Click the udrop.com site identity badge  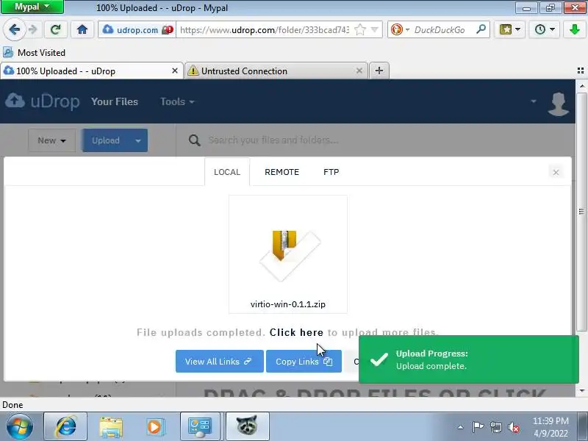click(137, 29)
